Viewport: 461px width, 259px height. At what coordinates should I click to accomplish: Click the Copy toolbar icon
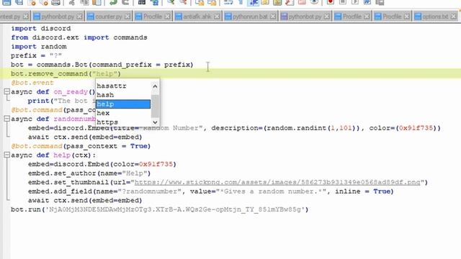tap(85, 2)
